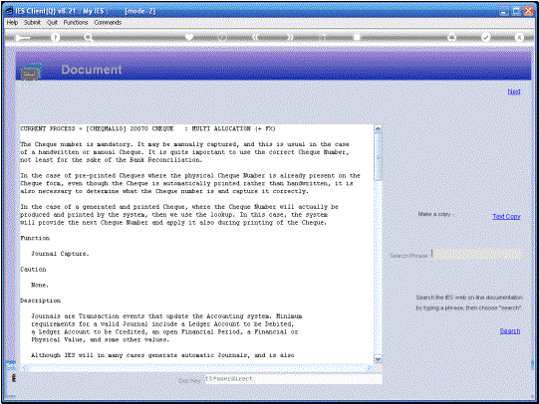Screen dimensions: 539x404
Task: Open help via the question mark icon
Action: [55, 38]
